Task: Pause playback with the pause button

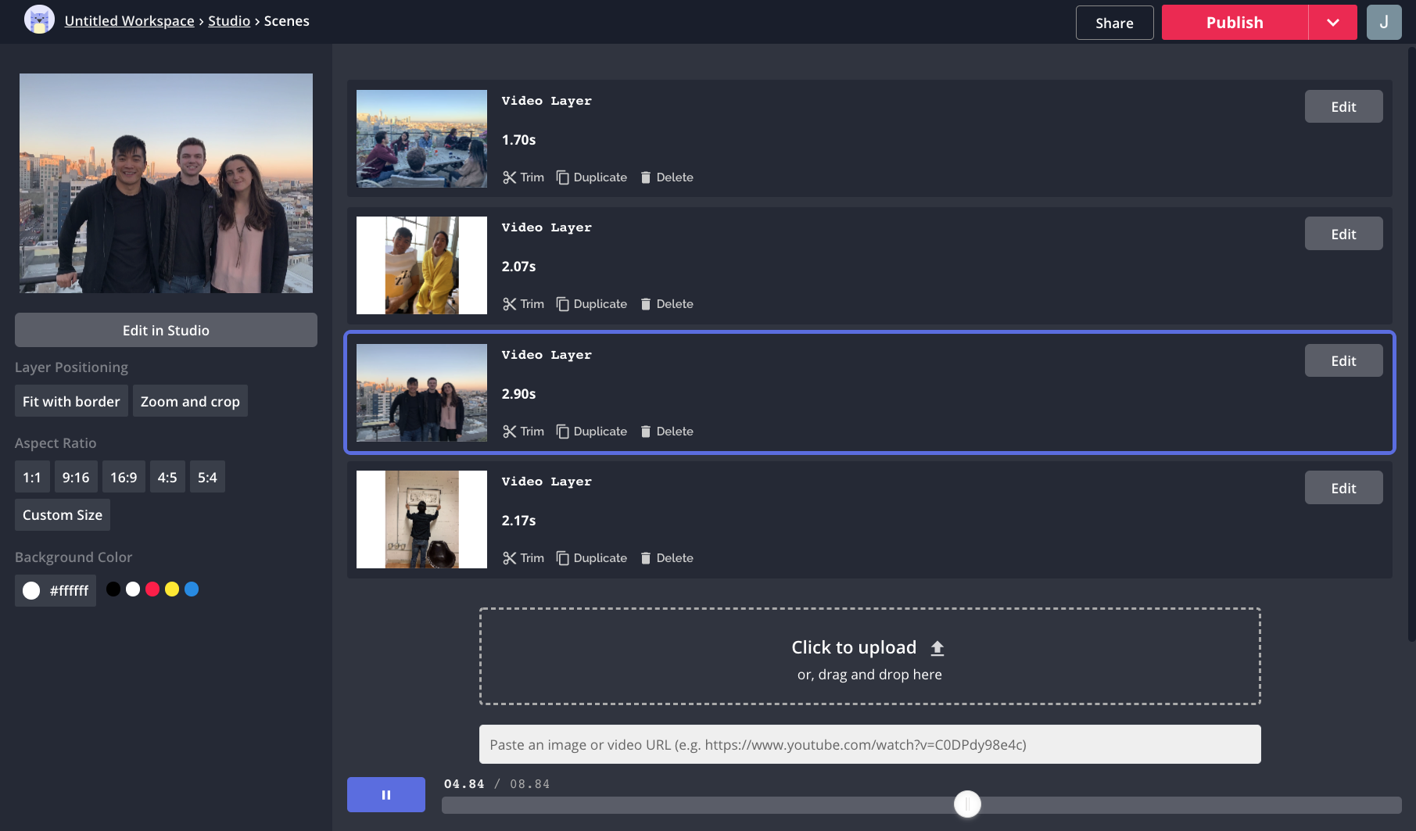Action: pyautogui.click(x=386, y=795)
